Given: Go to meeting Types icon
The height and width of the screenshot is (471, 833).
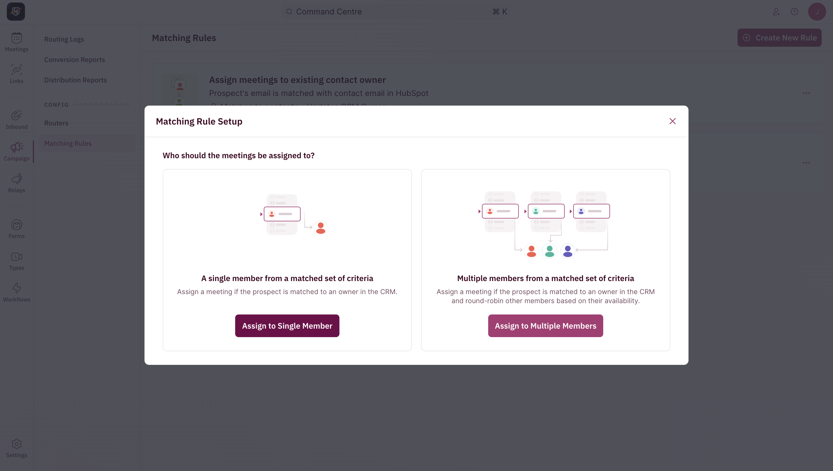Looking at the screenshot, I should [16, 261].
